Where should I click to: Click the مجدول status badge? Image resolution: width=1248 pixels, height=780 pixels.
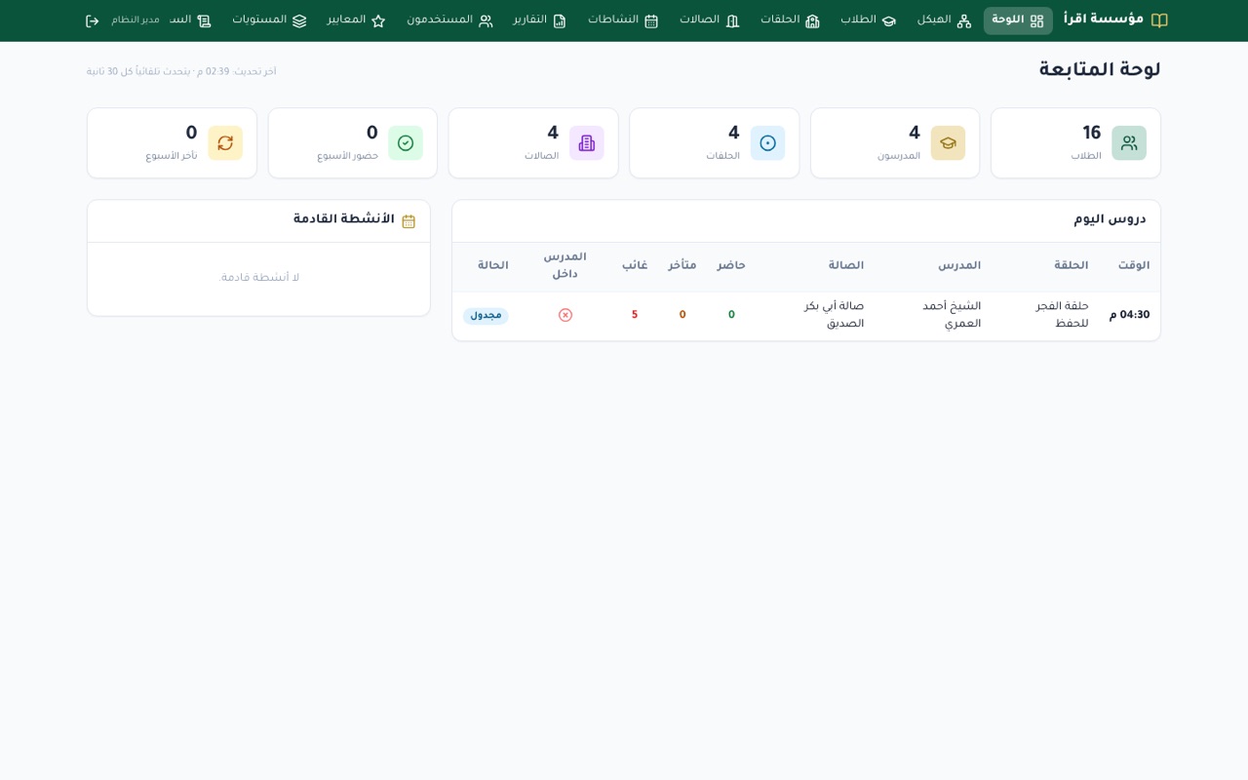point(486,316)
